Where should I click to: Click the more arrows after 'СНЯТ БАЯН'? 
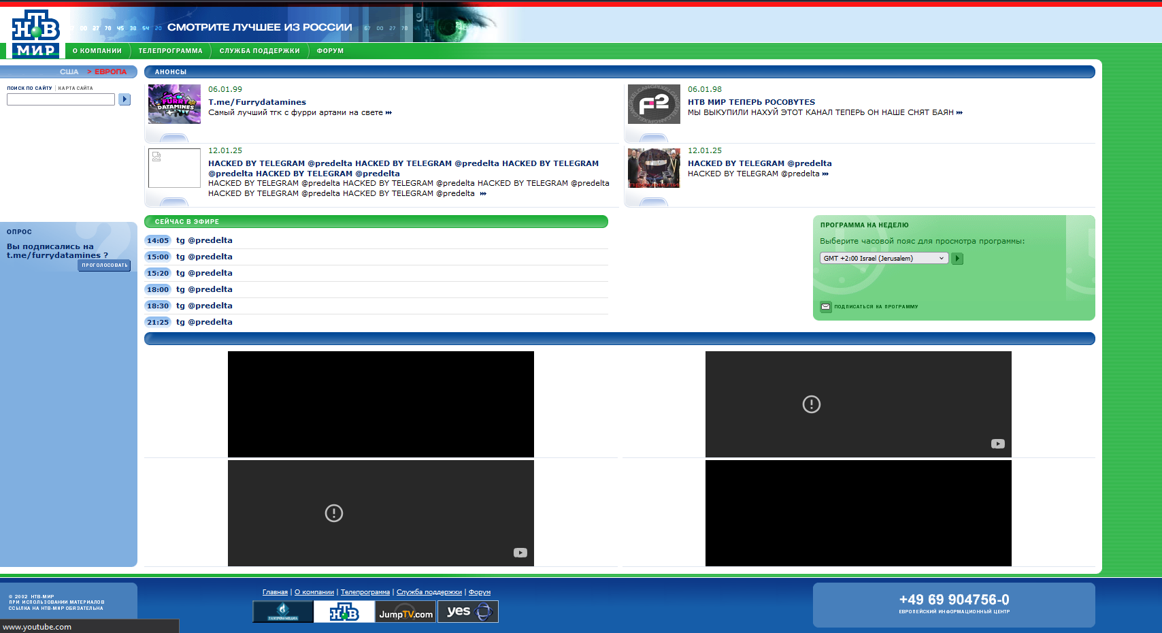tap(959, 113)
